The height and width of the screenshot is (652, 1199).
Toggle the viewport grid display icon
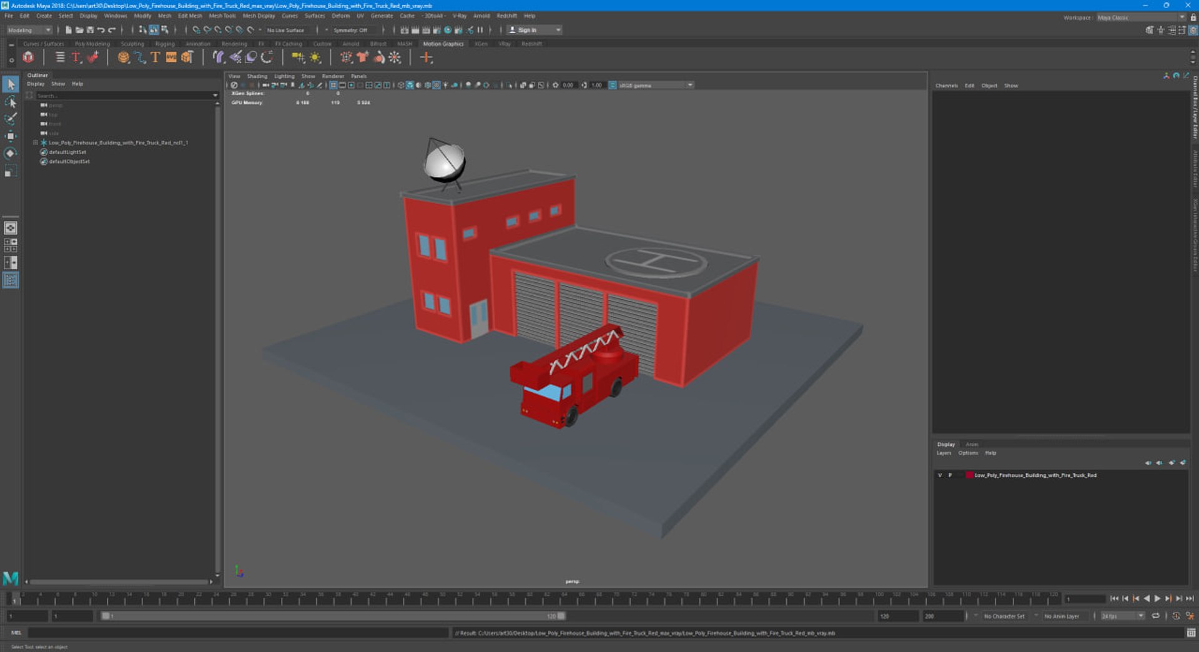333,85
